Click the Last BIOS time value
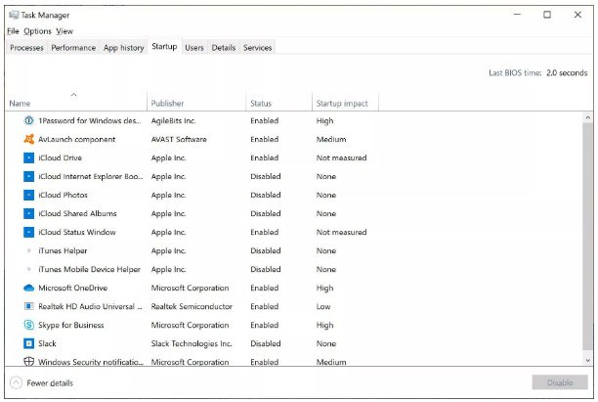The width and height of the screenshot is (598, 402). coord(567,73)
